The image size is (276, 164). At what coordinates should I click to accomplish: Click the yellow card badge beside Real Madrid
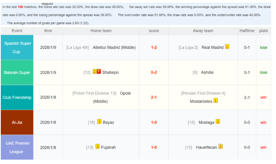[x=227, y=47]
